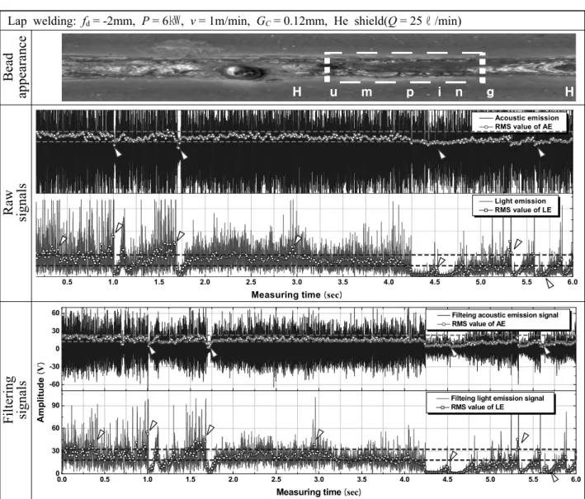The image size is (585, 499).
Task: Click the 'Raw signals' row label
Action: [16, 203]
